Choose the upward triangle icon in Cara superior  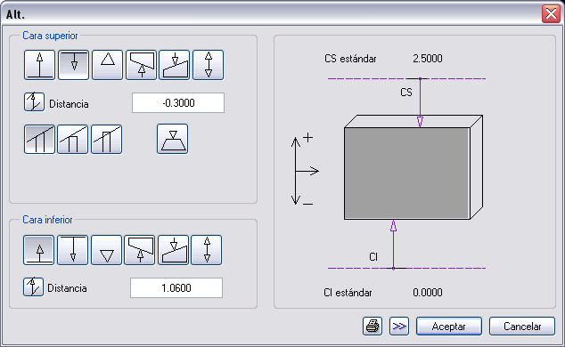tap(107, 65)
